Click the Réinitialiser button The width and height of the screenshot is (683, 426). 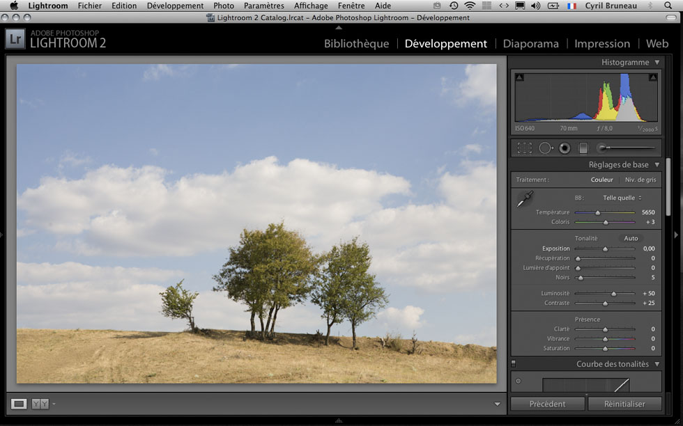pos(624,404)
